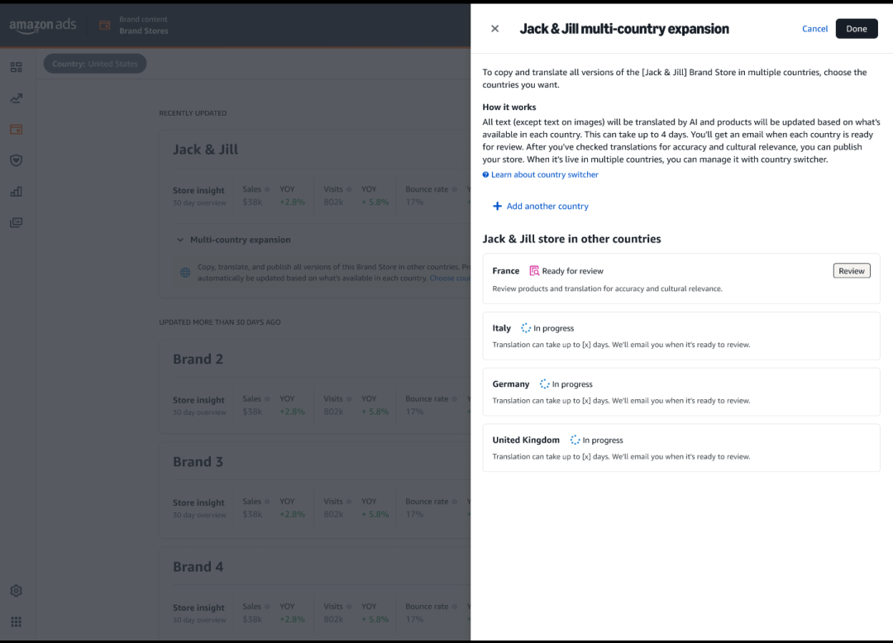Open the dashboard grid icon in sidebar
The image size is (893, 643).
pos(17,67)
